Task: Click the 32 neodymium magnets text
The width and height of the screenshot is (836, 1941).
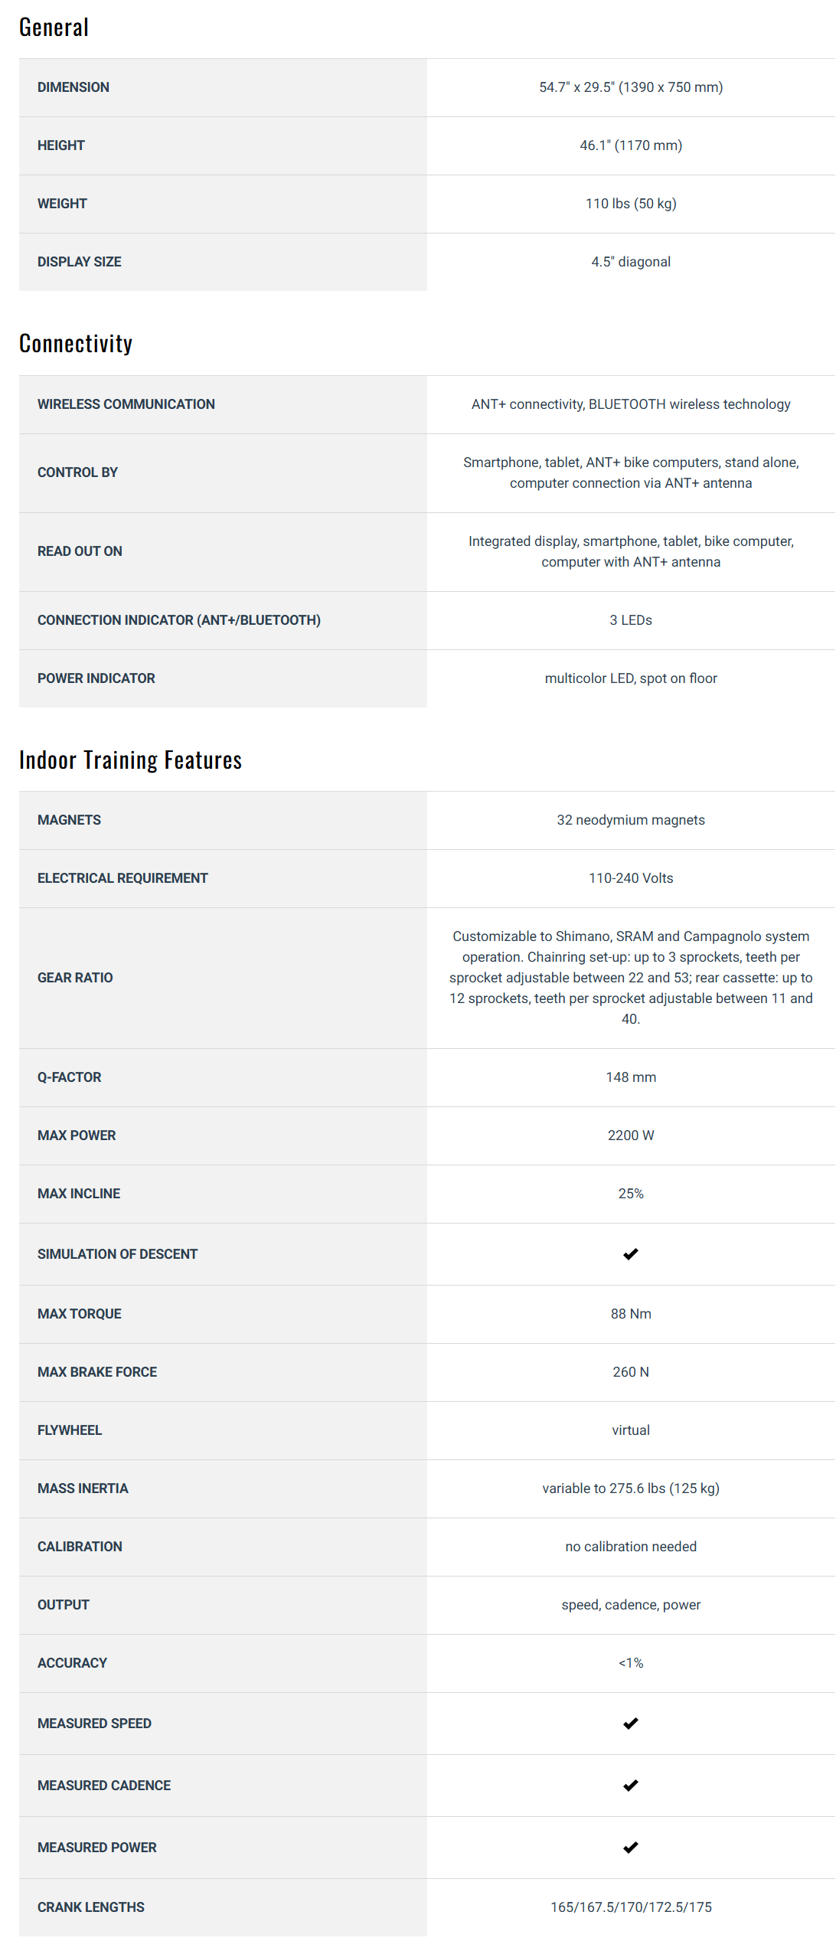Action: [x=631, y=820]
